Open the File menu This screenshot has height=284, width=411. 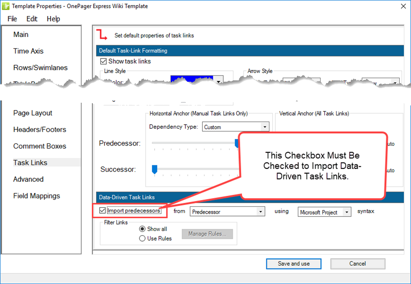(11, 19)
